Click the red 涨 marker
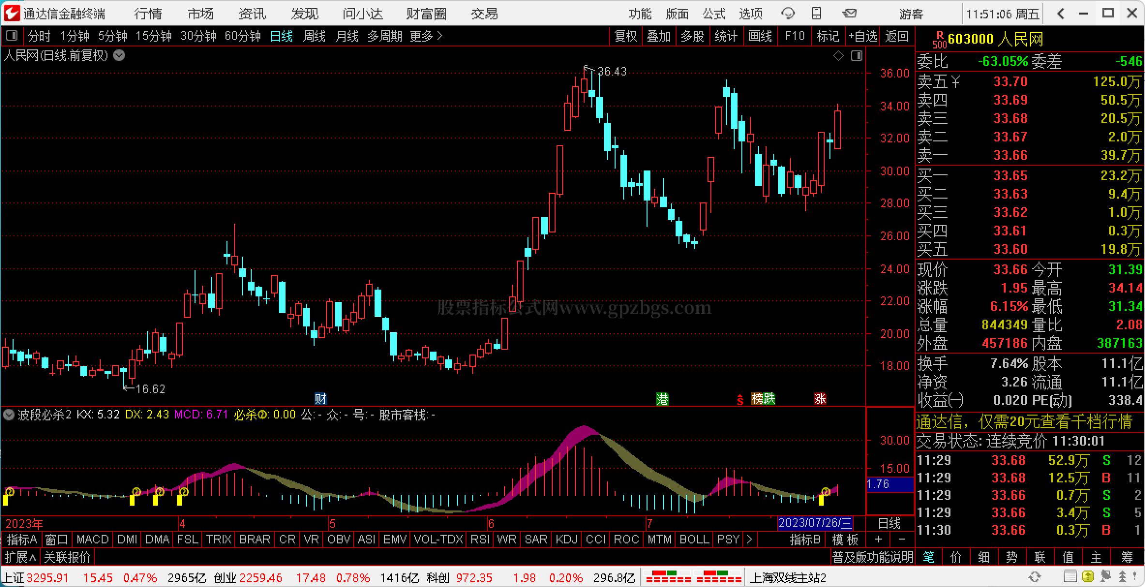The image size is (1145, 587). coord(820,399)
